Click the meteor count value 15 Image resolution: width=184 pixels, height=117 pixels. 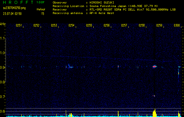point(43,13)
